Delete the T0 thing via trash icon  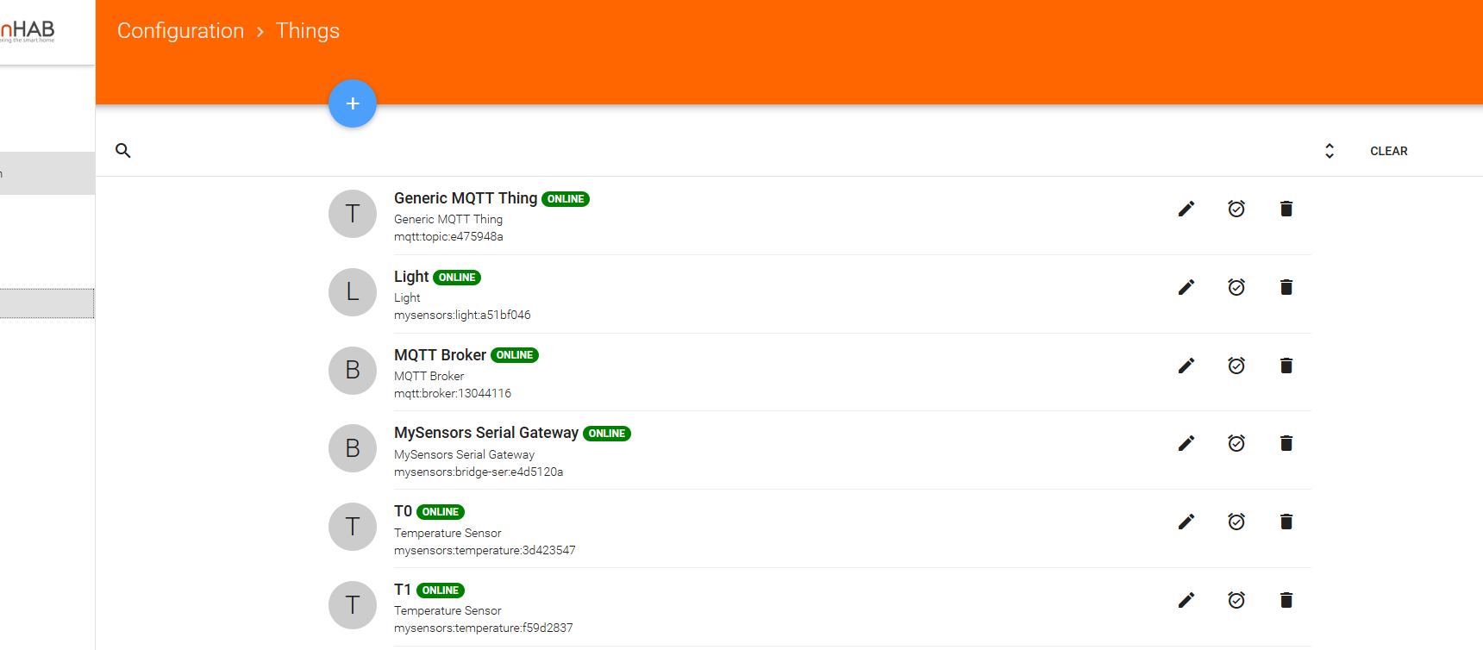[1286, 522]
